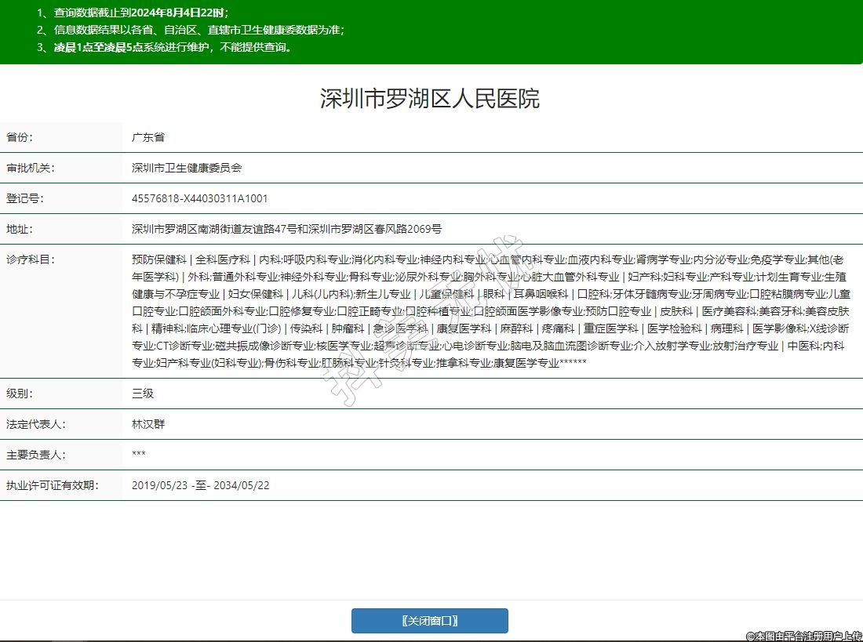Click the 登记号 field label
Viewport: 863px width, 642px height.
[x=25, y=198]
